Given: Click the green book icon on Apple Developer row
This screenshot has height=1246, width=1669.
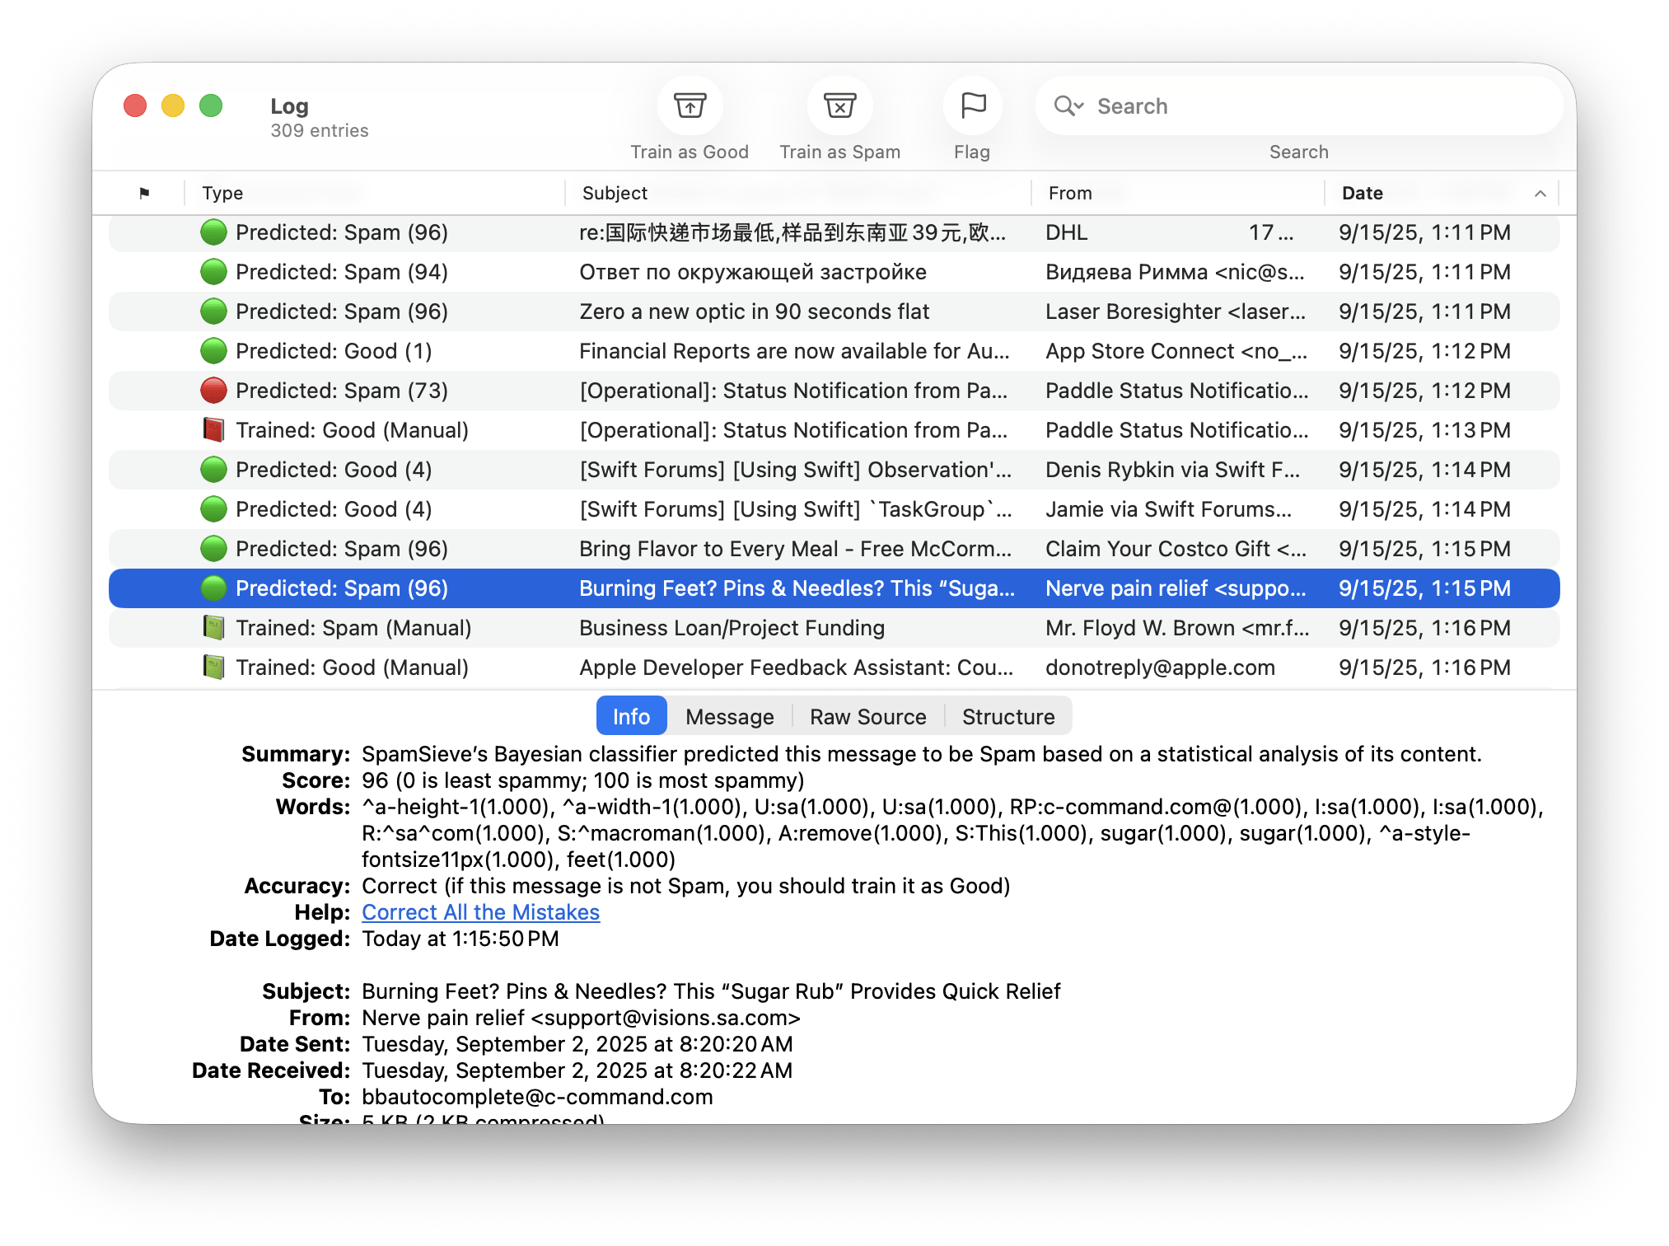Looking at the screenshot, I should (213, 667).
